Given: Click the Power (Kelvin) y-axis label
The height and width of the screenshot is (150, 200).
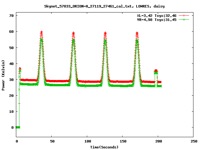Looking at the screenshot, I should click(x=3, y=75).
